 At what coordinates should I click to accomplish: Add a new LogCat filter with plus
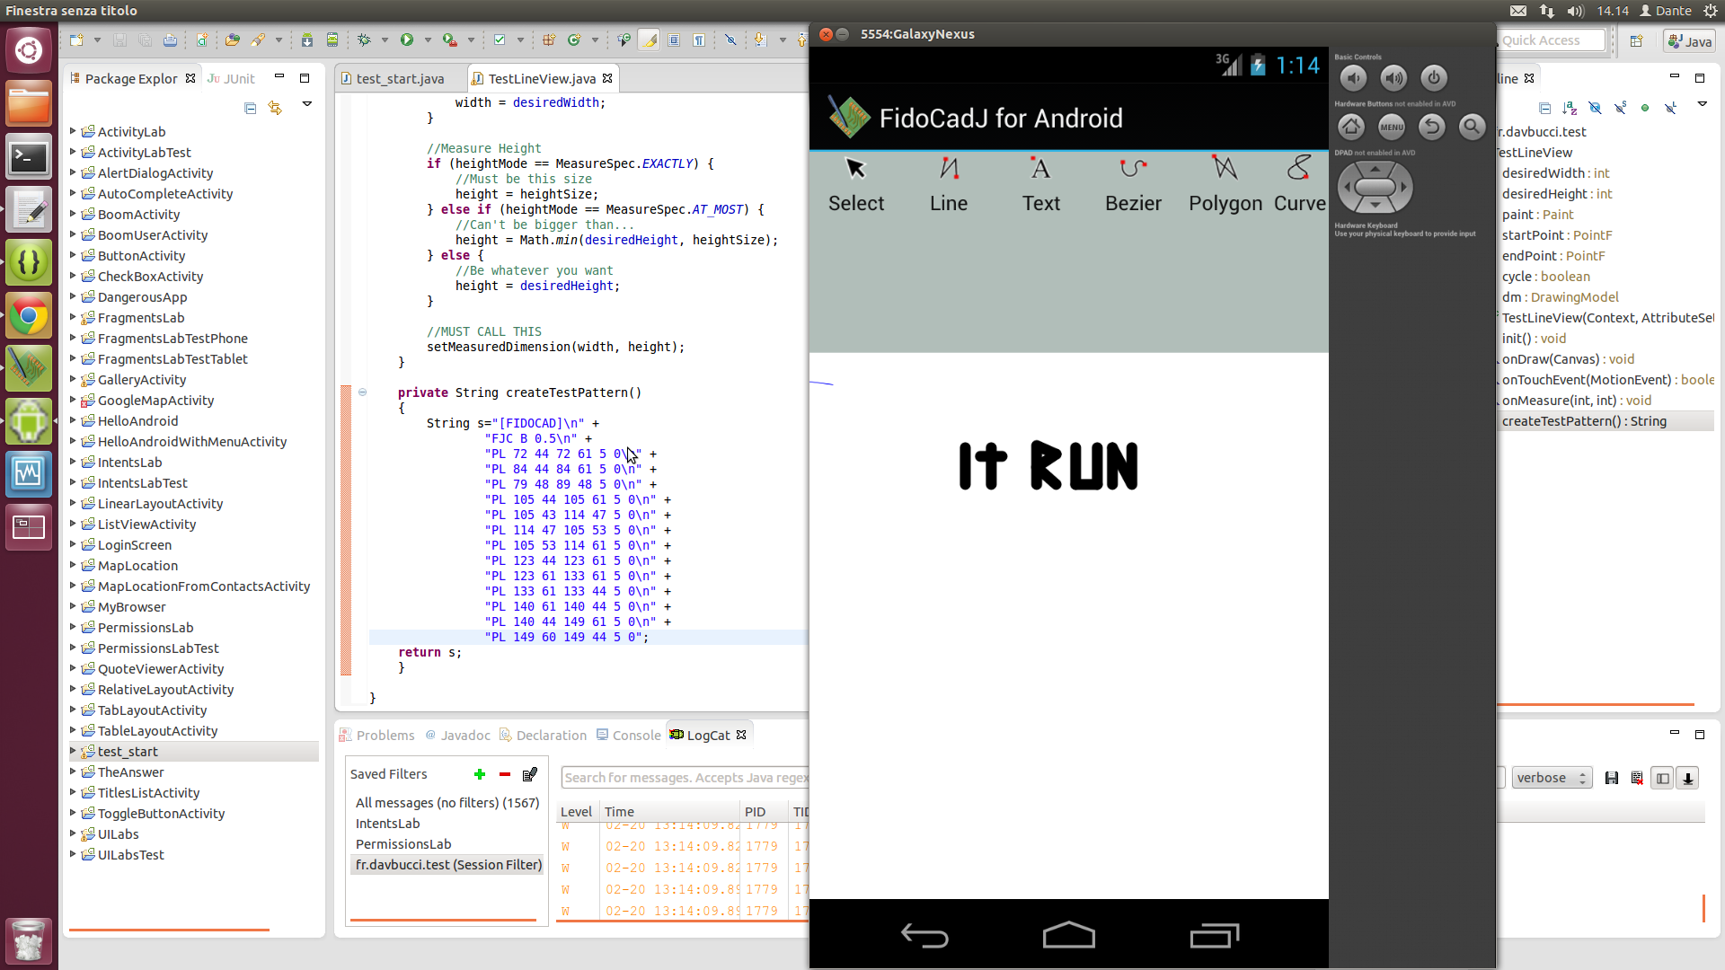point(480,774)
